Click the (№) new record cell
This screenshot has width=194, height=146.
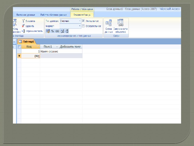(31, 56)
